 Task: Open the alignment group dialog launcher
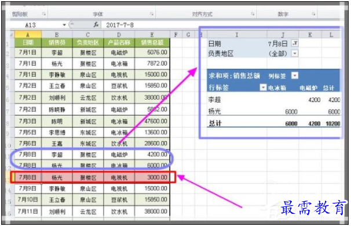pyautogui.click(x=253, y=14)
